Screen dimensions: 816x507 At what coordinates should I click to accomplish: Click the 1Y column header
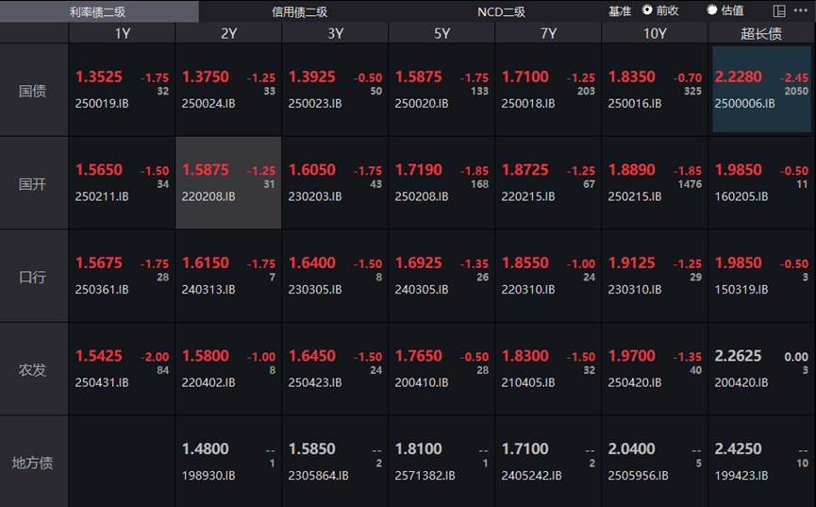[122, 33]
